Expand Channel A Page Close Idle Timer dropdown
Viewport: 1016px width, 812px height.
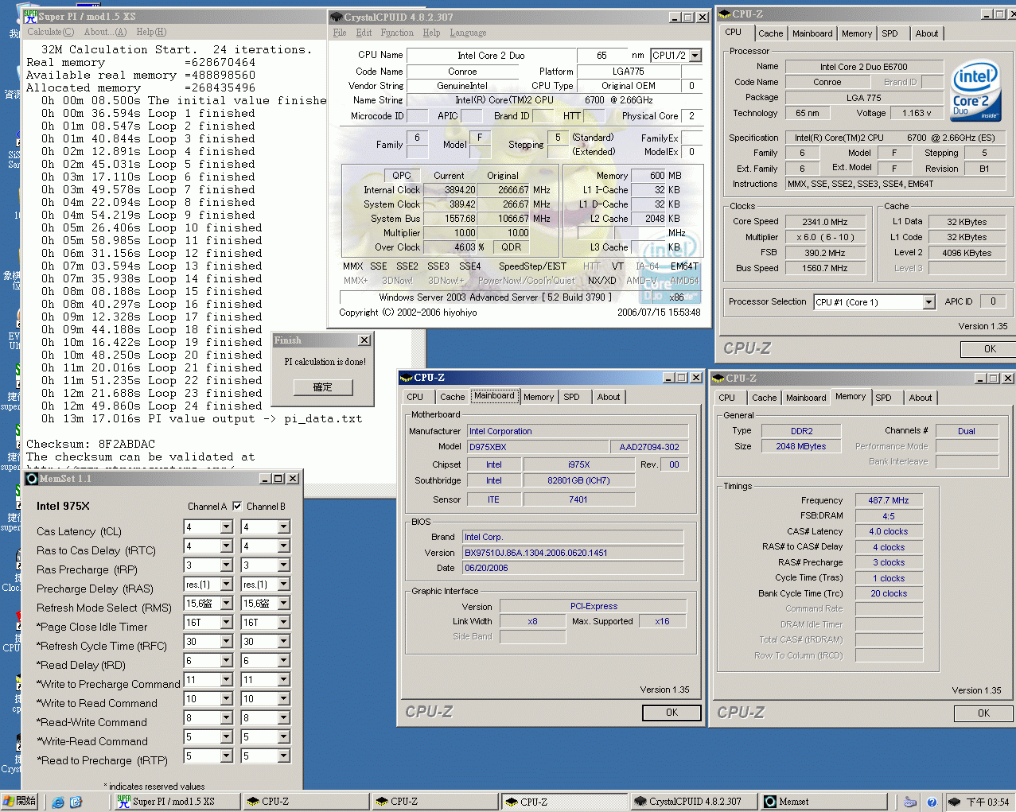point(227,622)
